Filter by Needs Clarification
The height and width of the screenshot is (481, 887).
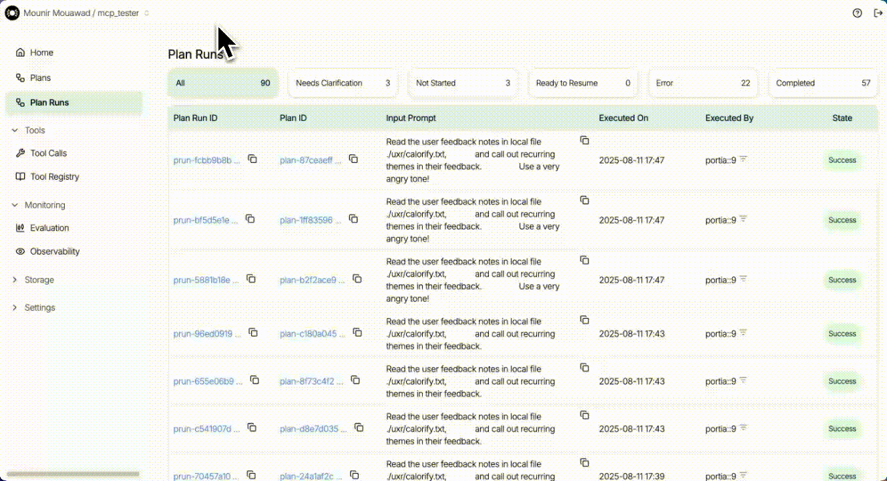pos(343,83)
